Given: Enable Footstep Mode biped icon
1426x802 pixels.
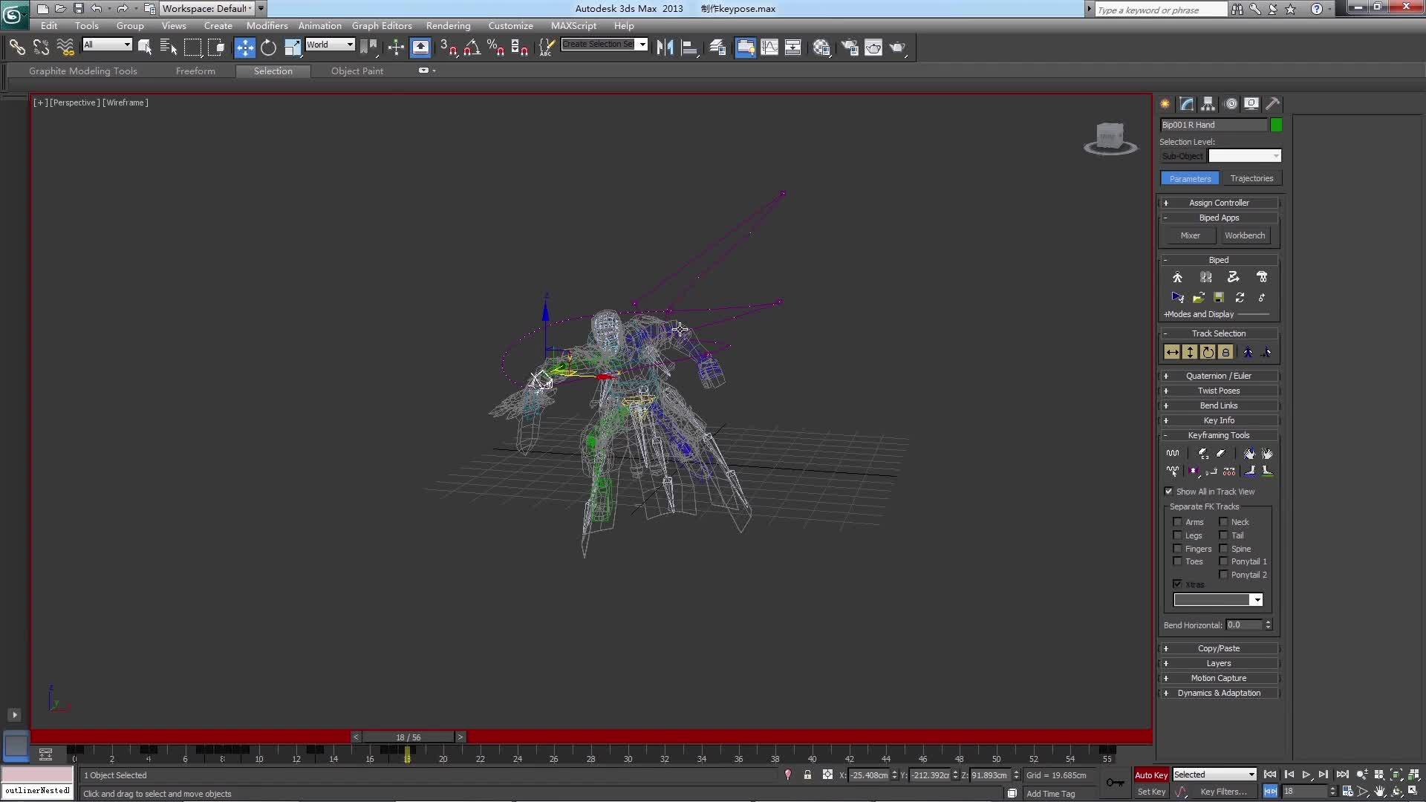Looking at the screenshot, I should [1205, 277].
